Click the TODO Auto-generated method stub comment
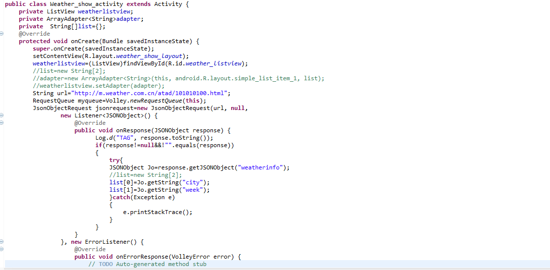 pos(147,264)
